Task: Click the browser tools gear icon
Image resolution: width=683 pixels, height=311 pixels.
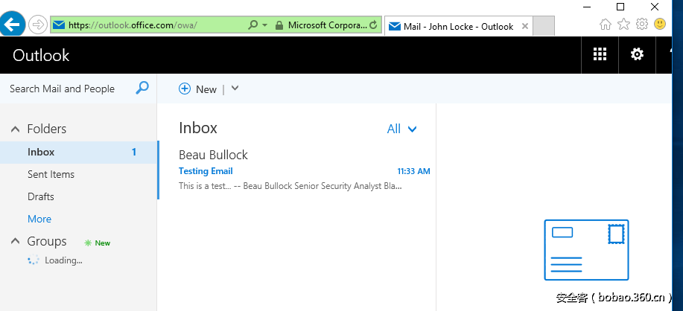Action: pyautogui.click(x=641, y=25)
